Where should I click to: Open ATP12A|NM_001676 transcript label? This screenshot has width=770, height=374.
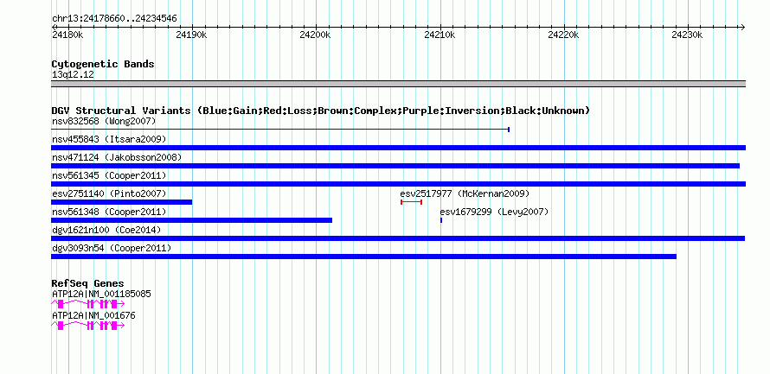[x=93, y=315]
